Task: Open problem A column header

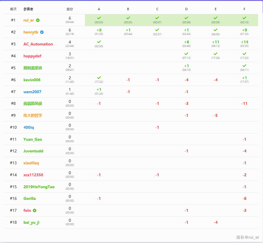Action: click(99, 9)
